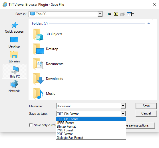Open the Music folder

44,94
